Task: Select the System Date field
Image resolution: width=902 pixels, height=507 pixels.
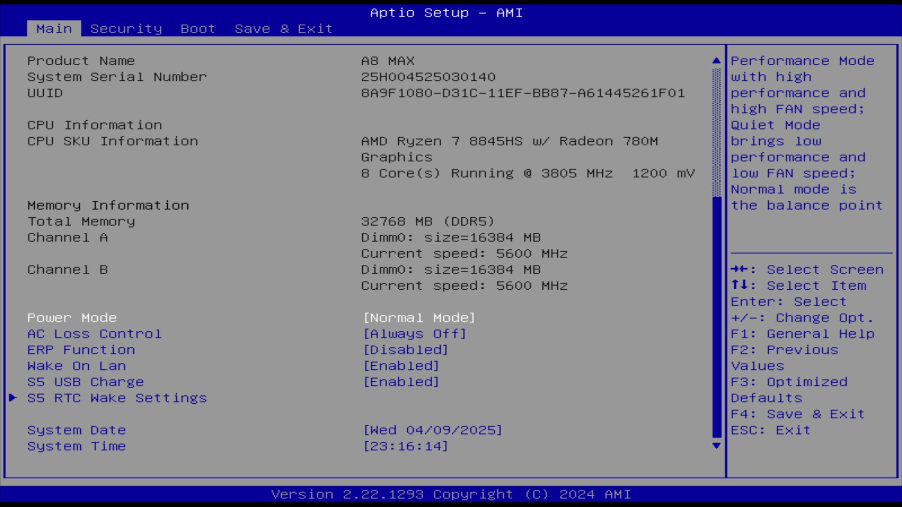Action: 432,430
